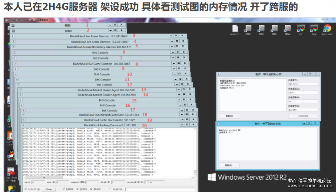
Task: Click the 跨服1 window's title bar icon
Action: click(x=13, y=25)
